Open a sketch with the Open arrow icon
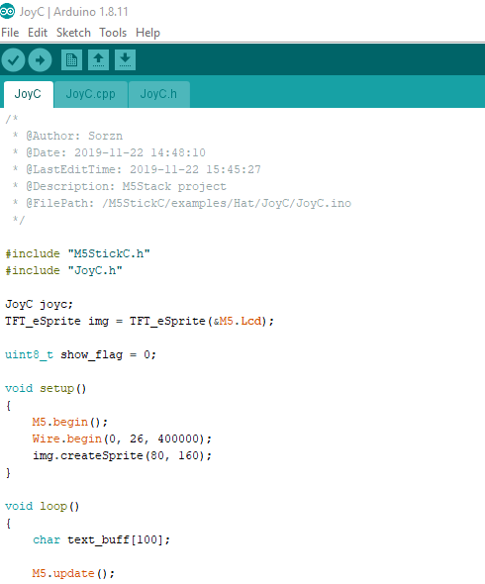The image size is (485, 584). pyautogui.click(x=98, y=59)
